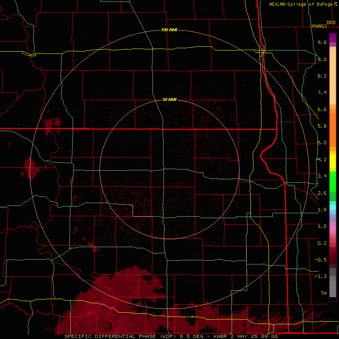339x339 pixels.
Task: Click the yellow segment of the color bar
Action: coord(333,161)
